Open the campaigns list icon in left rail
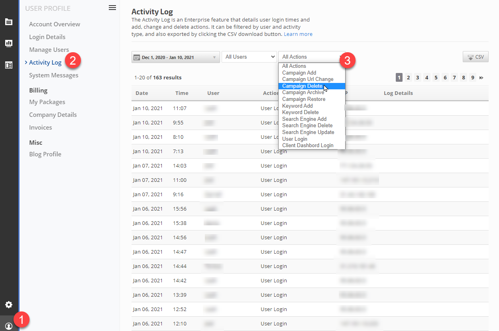Image resolution: width=499 pixels, height=331 pixels. coord(9,22)
